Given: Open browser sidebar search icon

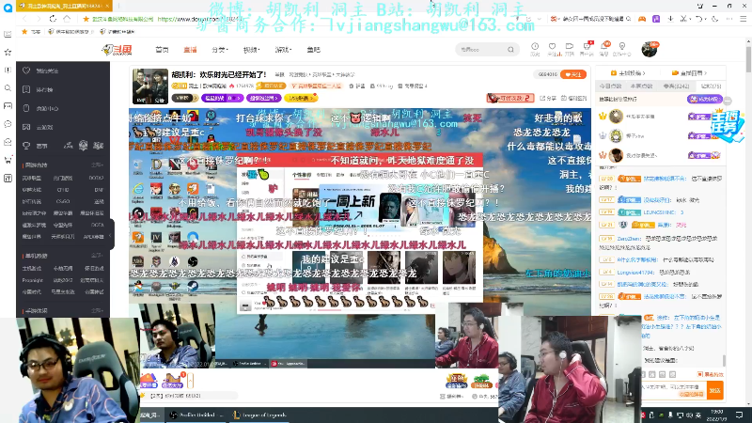Looking at the screenshot, I should 8,87.
